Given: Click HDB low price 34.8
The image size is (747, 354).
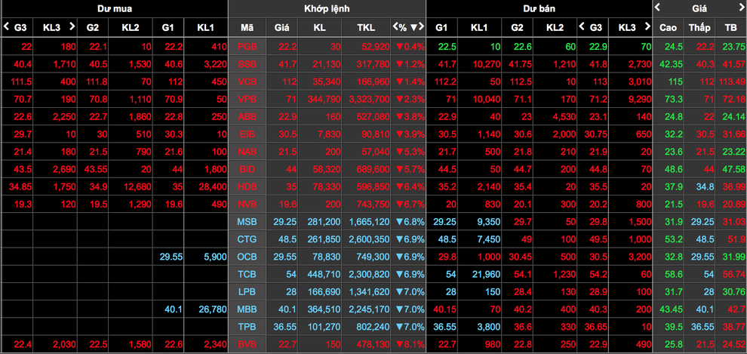Looking at the screenshot, I should 705,186.
